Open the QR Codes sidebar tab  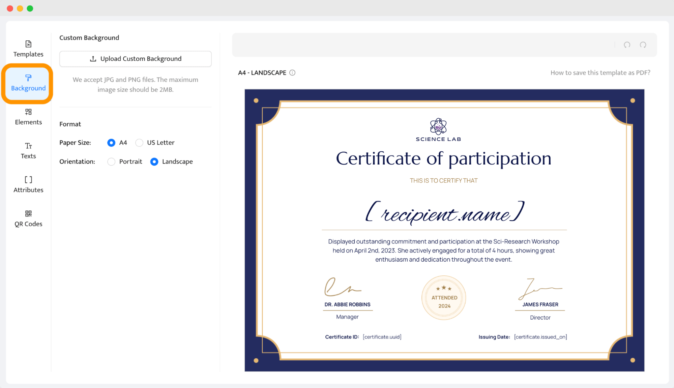(28, 219)
